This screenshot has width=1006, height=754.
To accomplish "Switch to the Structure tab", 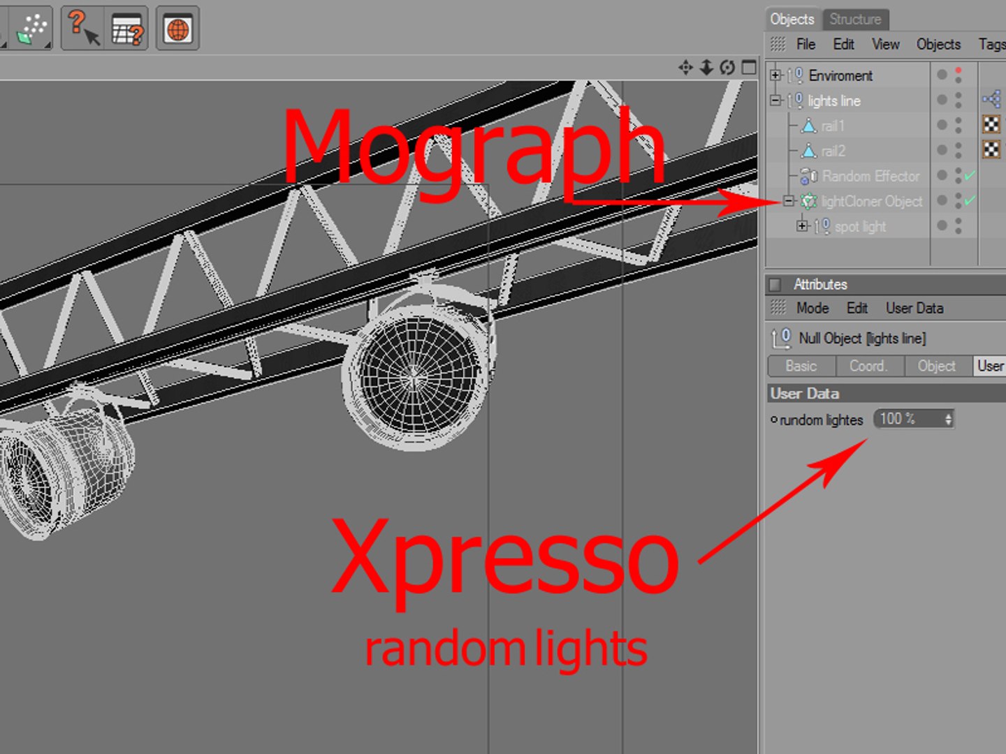I will pyautogui.click(x=855, y=19).
